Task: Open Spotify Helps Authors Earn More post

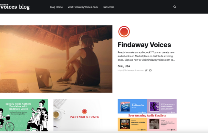Action: click(x=24, y=115)
